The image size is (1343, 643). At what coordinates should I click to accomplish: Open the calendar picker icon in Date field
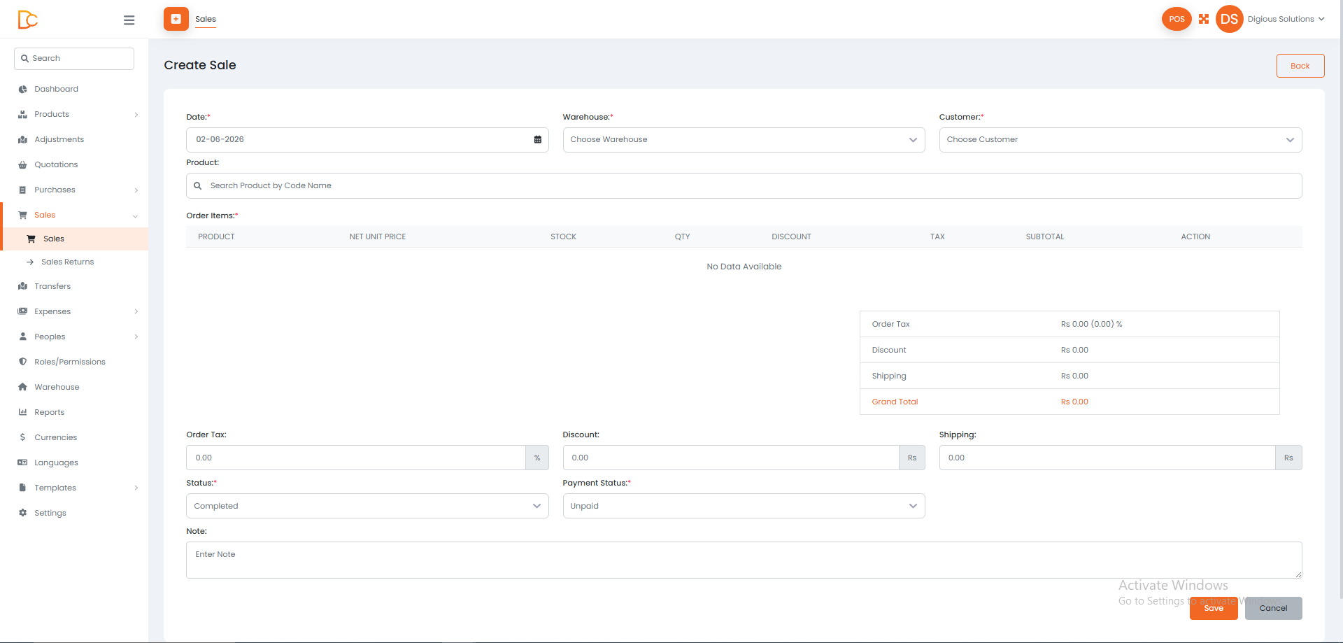(538, 139)
